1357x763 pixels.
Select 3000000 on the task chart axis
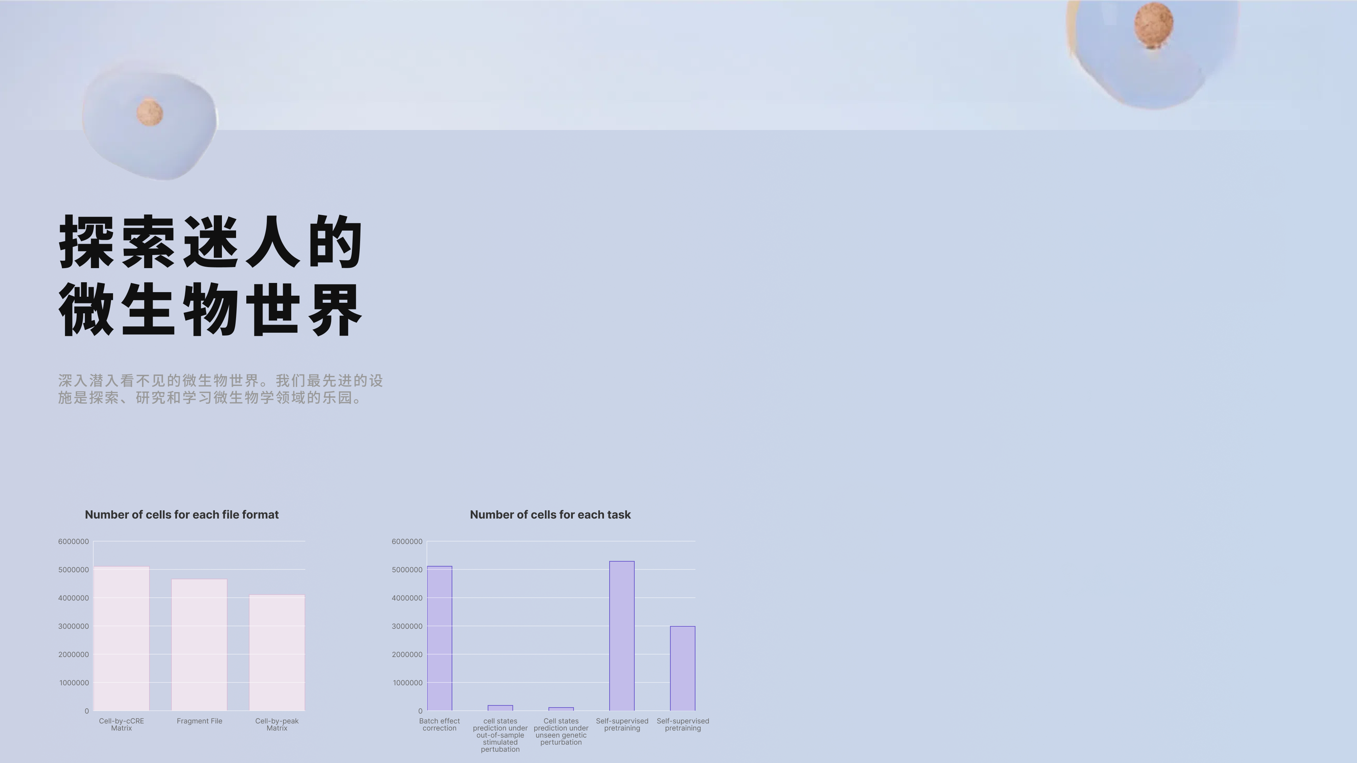(x=407, y=626)
